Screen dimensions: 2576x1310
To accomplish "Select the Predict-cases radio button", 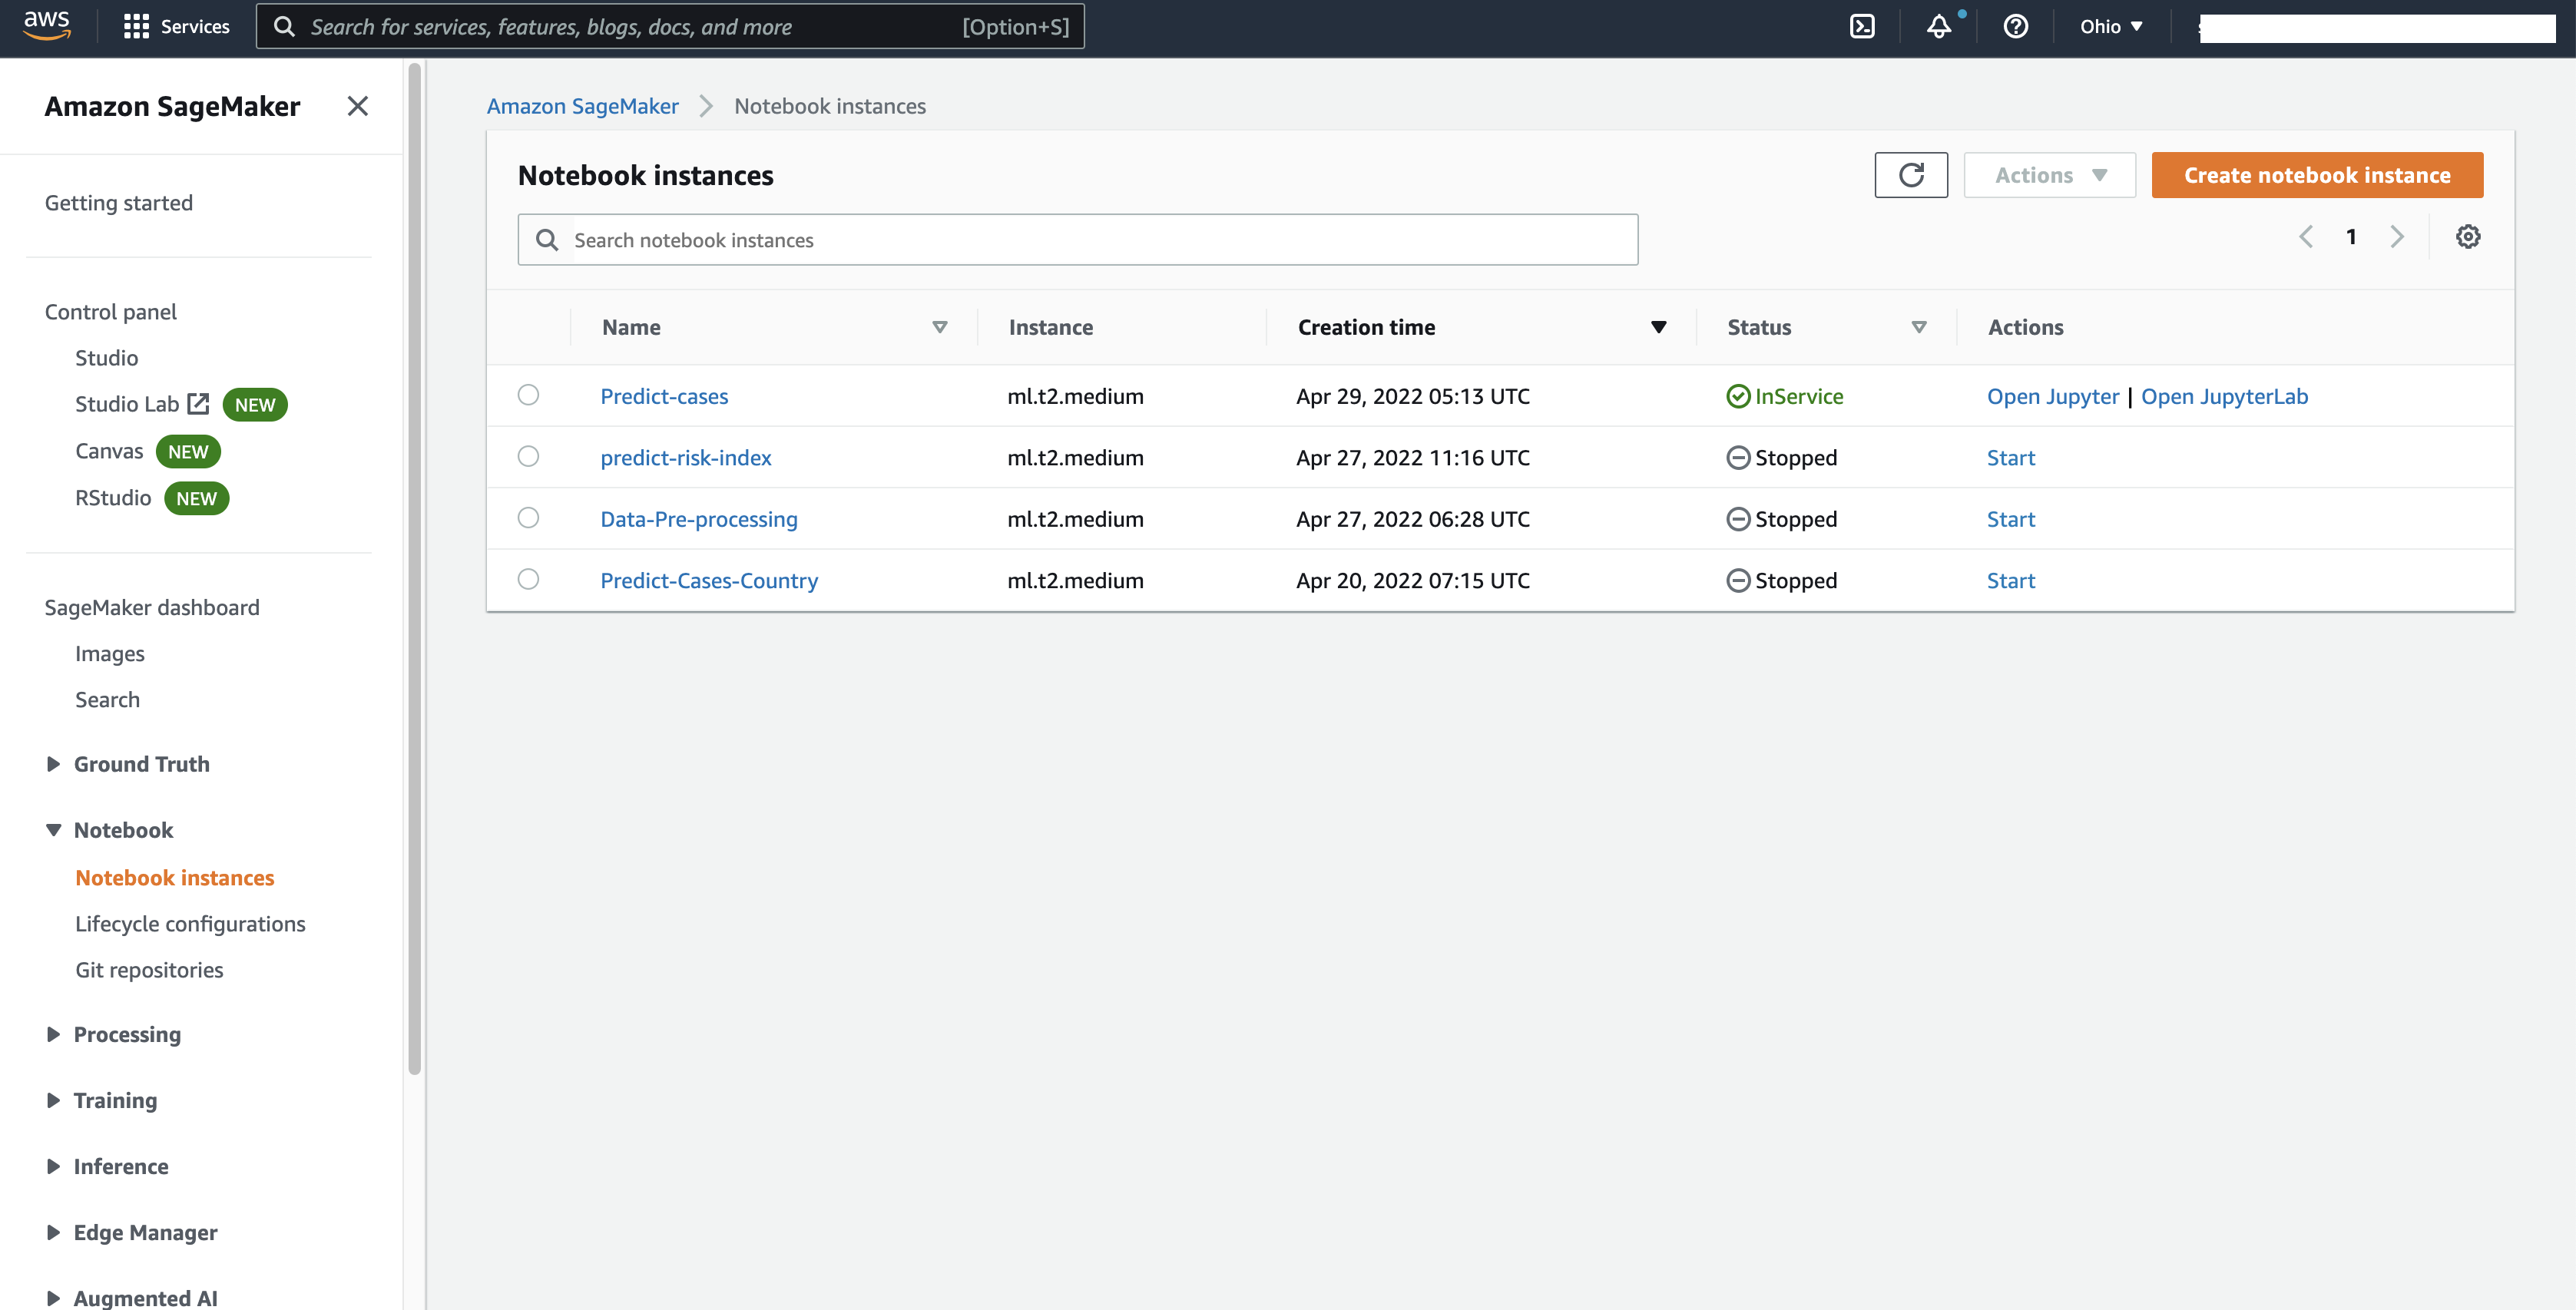I will (528, 395).
